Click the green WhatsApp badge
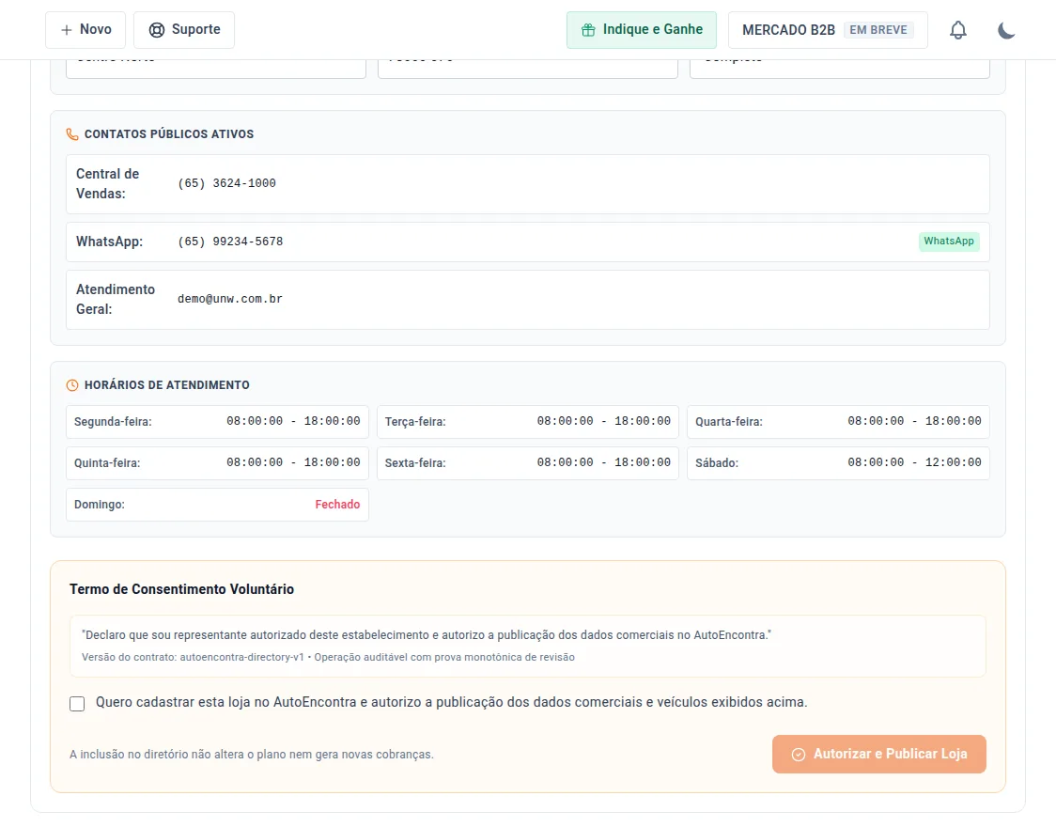The image size is (1056, 827). tap(948, 242)
